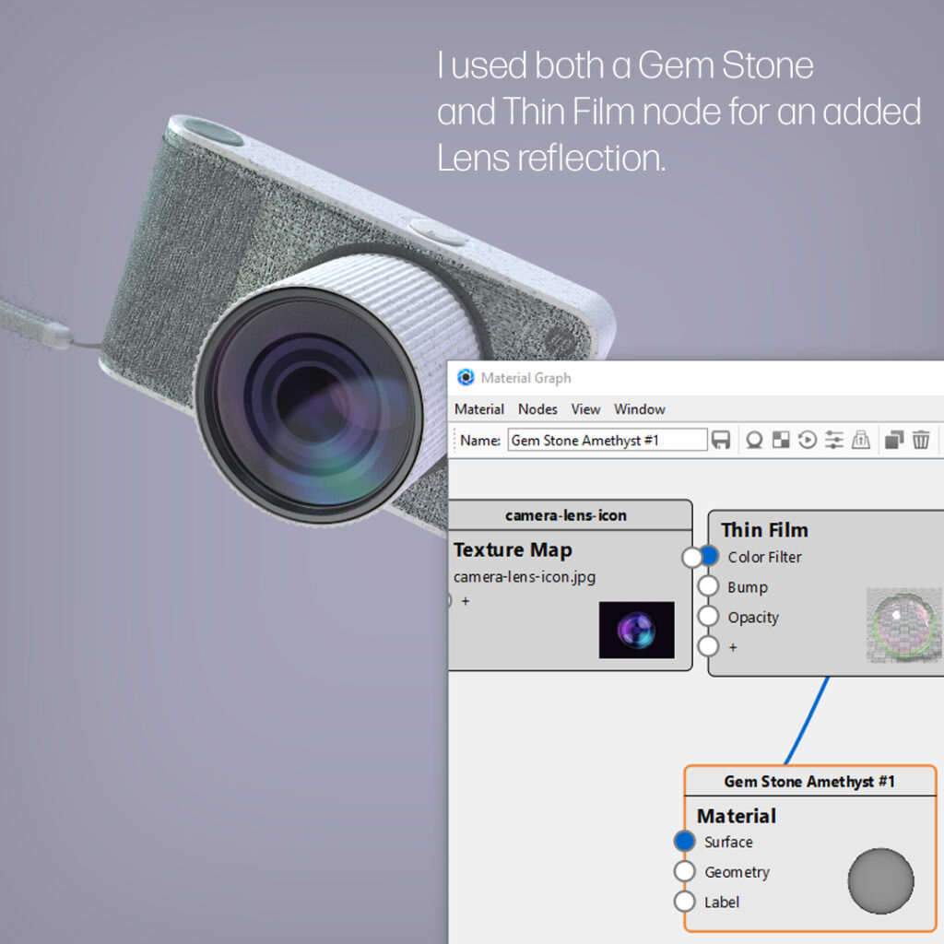Click the weight-shaped icon in the toolbar

click(x=861, y=441)
